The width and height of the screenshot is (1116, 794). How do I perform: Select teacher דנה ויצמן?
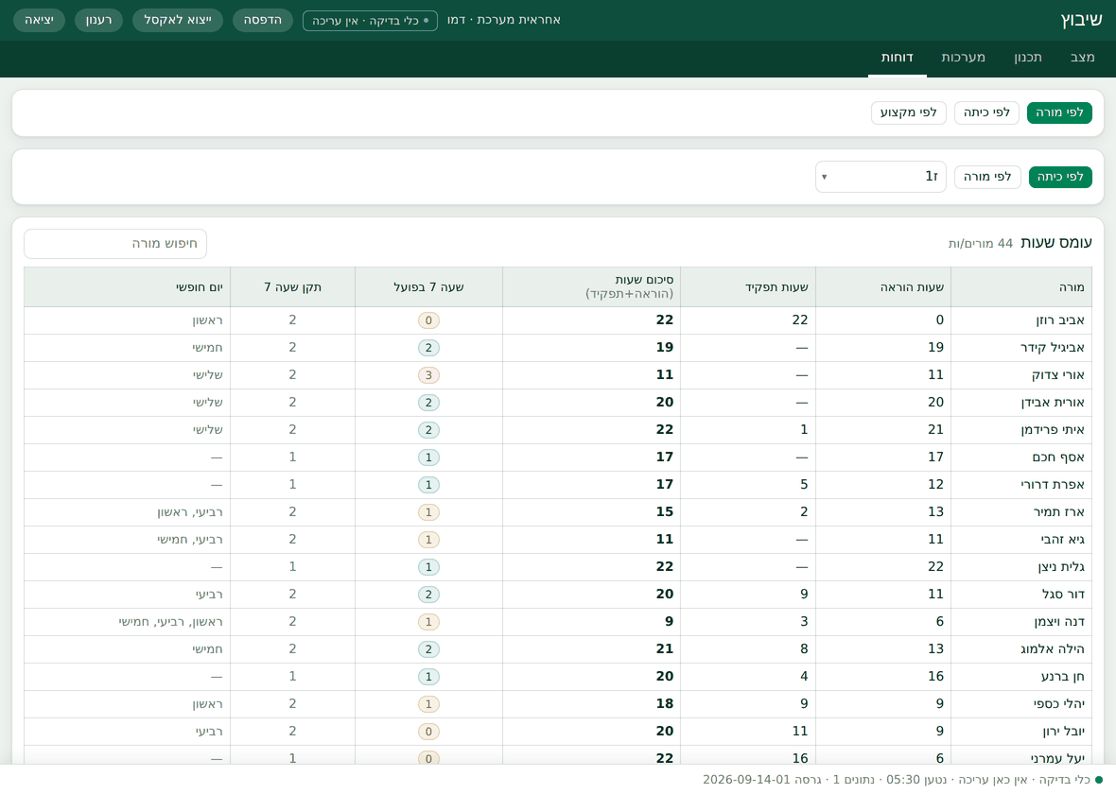1059,622
